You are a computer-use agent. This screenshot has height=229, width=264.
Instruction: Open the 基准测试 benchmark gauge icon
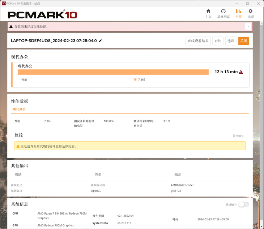[x=223, y=11]
